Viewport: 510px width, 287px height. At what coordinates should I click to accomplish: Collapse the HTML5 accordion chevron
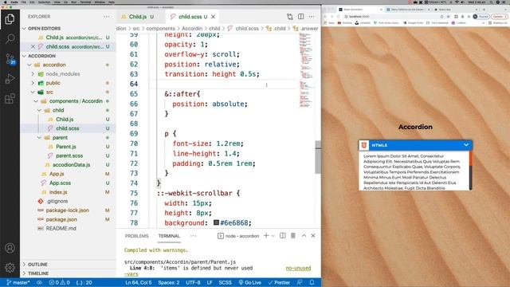466,145
